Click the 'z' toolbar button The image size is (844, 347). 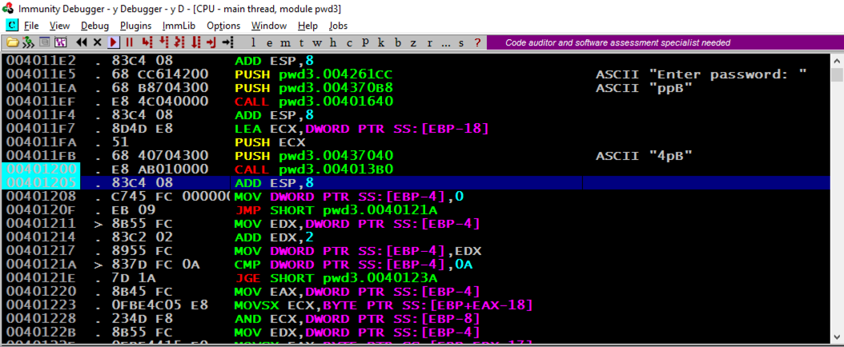413,43
